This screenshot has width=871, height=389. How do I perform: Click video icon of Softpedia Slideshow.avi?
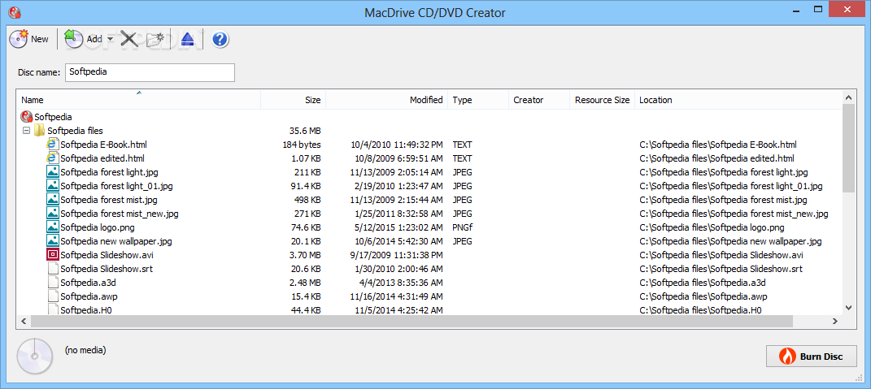pos(53,255)
